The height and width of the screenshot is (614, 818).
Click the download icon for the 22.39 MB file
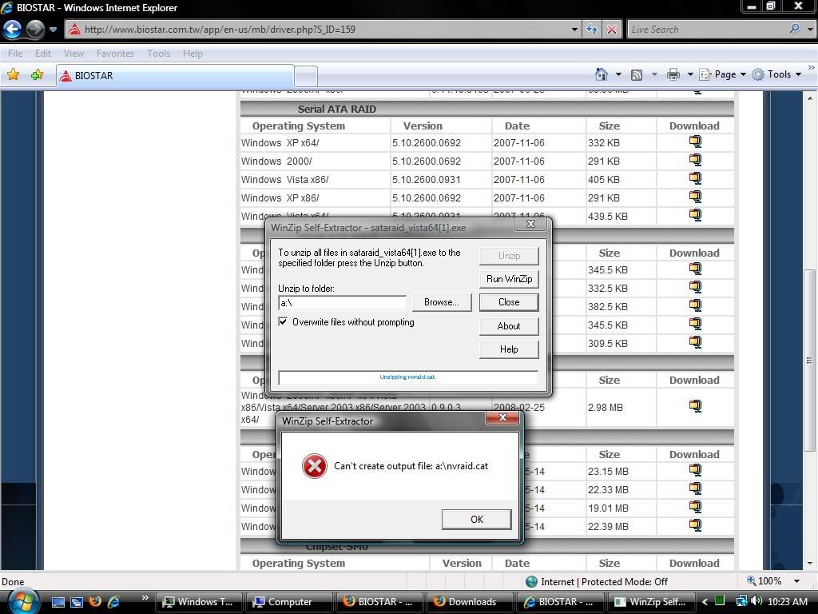pyautogui.click(x=695, y=525)
